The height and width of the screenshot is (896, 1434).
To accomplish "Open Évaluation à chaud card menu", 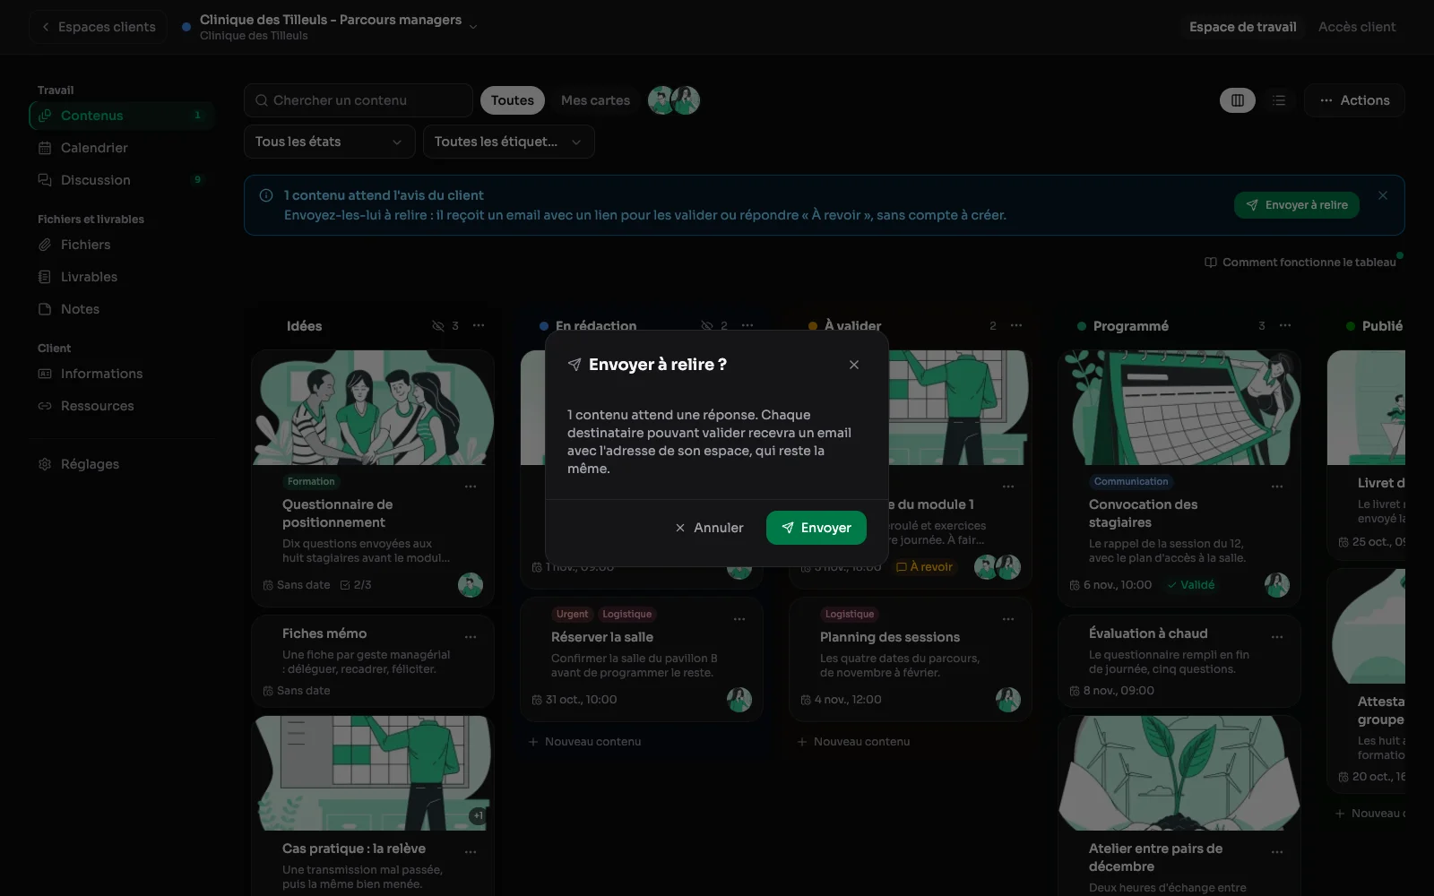I will 1277,637.
